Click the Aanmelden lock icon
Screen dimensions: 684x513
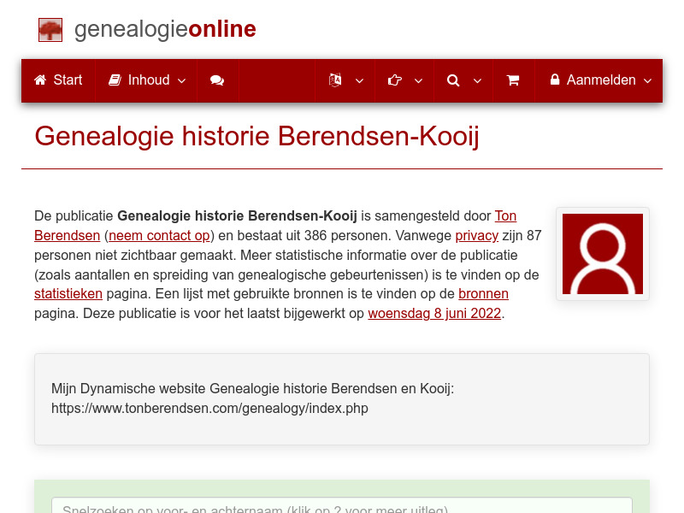[557, 80]
